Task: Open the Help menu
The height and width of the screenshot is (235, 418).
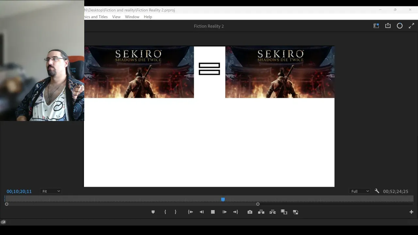Action: coord(148,17)
